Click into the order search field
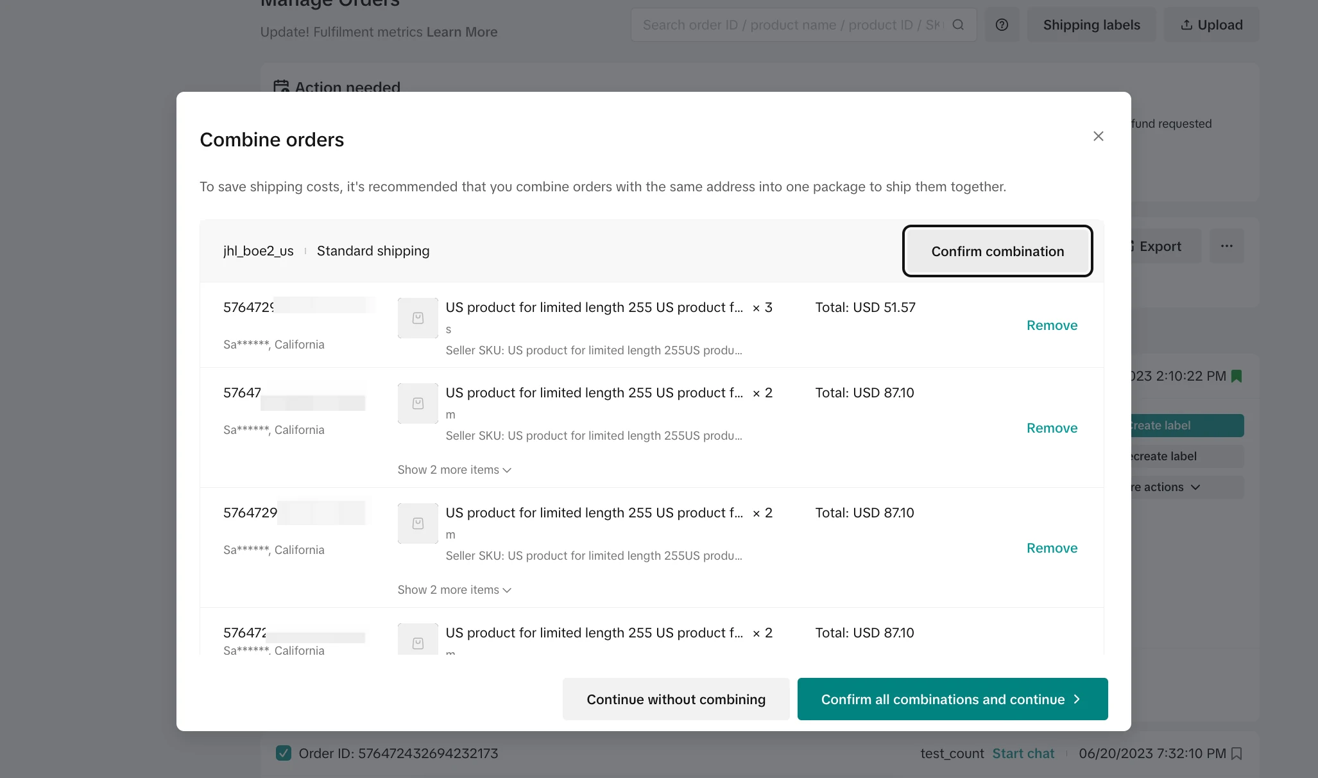The height and width of the screenshot is (778, 1318). tap(792, 25)
